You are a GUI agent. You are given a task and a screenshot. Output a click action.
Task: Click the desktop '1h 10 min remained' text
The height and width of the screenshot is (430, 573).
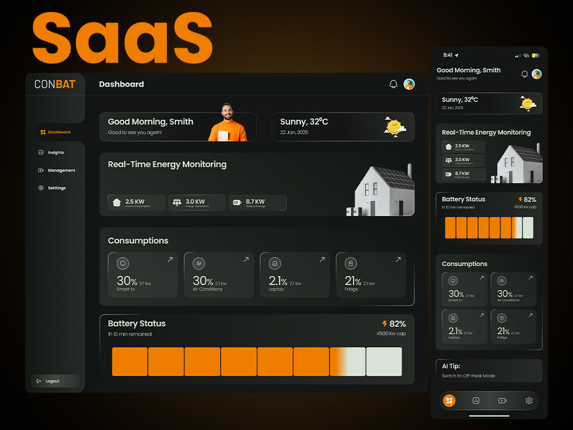click(129, 334)
